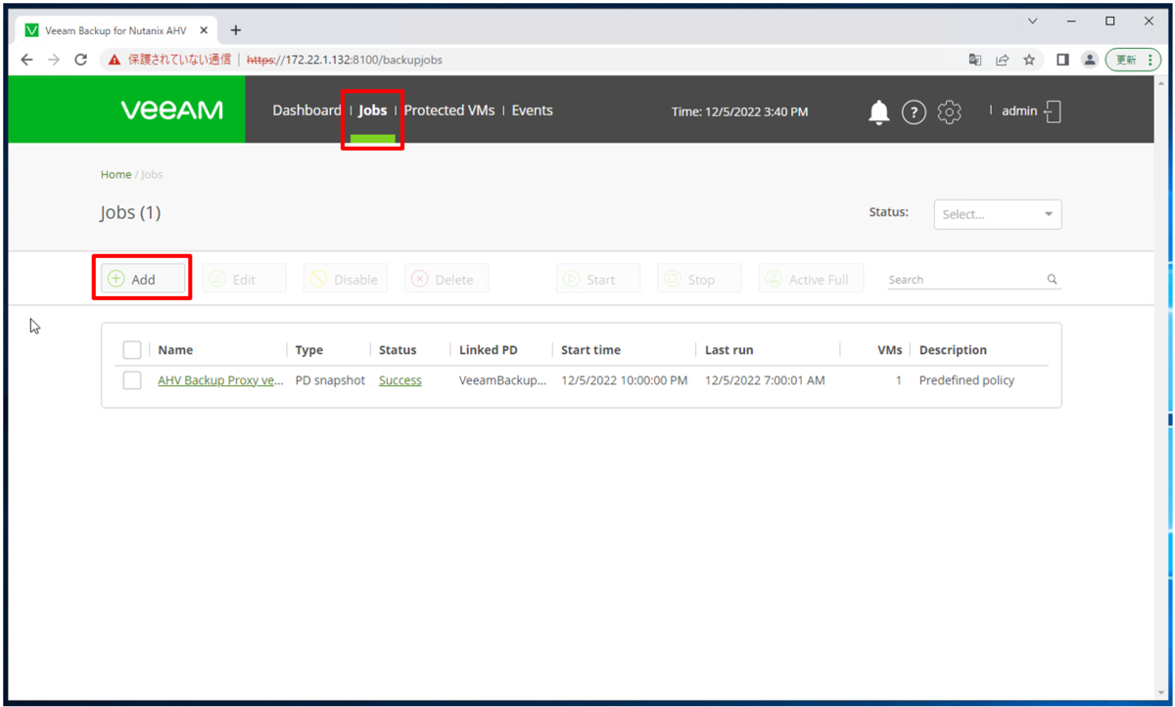Click the Disable job button
Screen dimensions: 1175x707
point(346,279)
